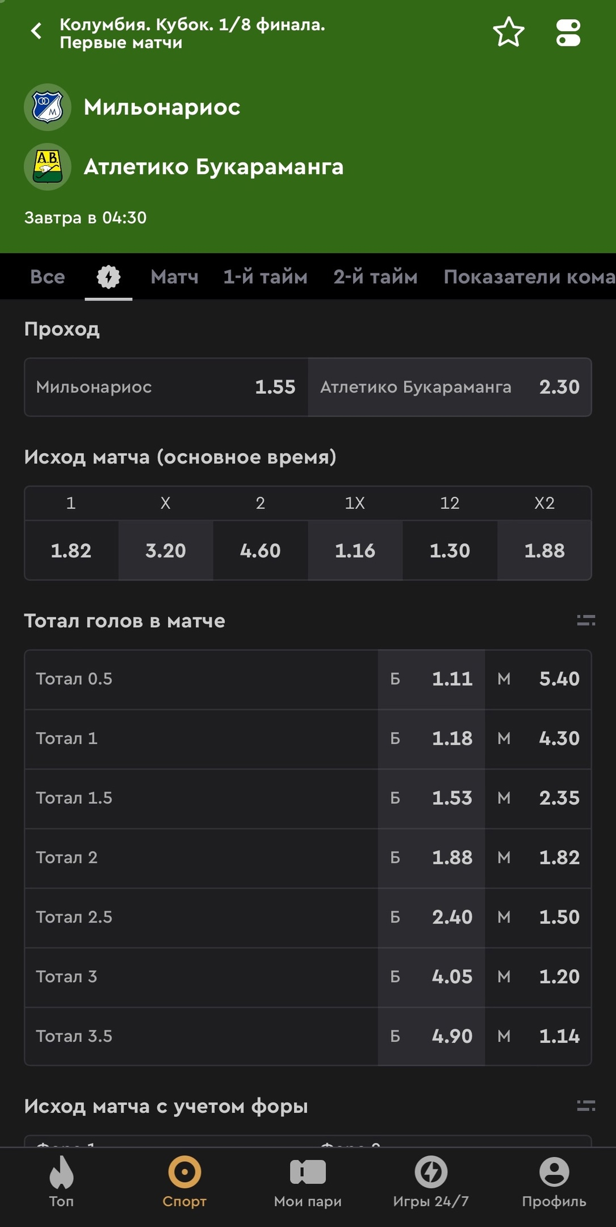Image resolution: width=616 pixels, height=1227 pixels.
Task: Toggle the switch icon in header
Action: click(568, 33)
